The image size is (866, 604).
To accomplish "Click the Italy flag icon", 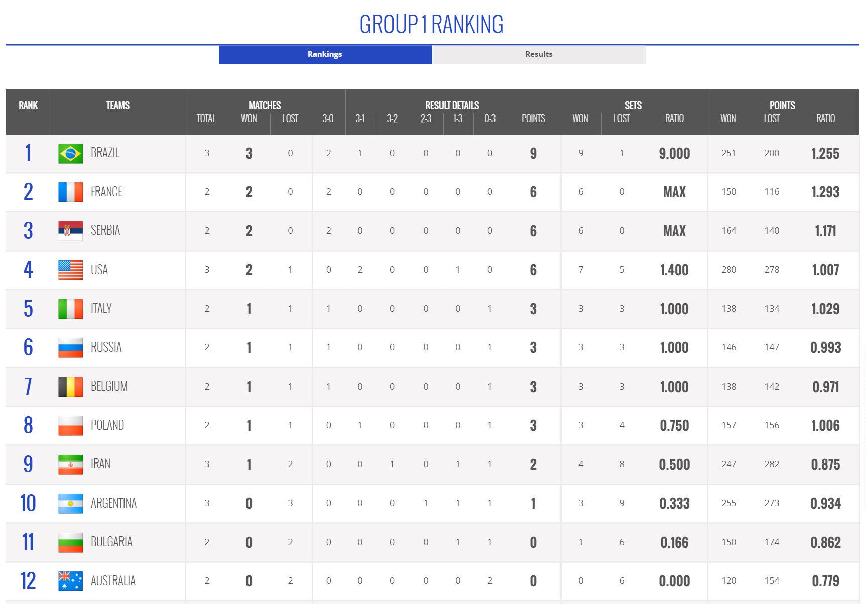I will pyautogui.click(x=70, y=309).
